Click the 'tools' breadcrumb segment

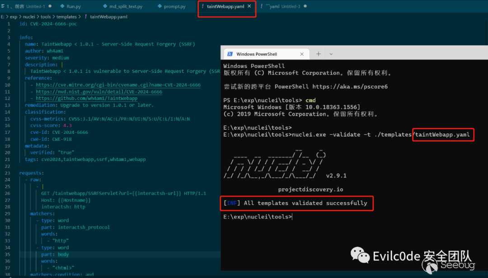pos(46,17)
